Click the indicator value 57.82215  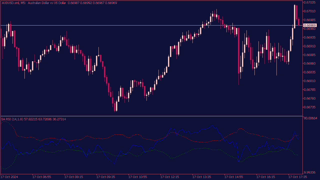pyautogui.click(x=31, y=119)
